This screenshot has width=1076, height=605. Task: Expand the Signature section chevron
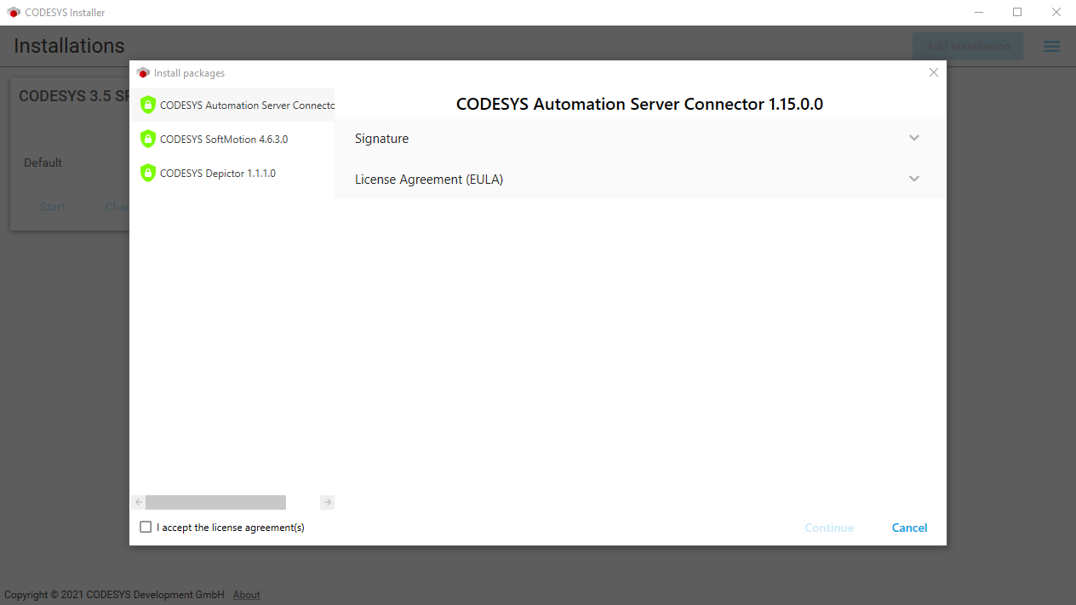click(914, 138)
